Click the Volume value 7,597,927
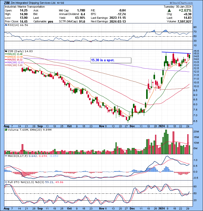The height and width of the screenshot is (211, 203). click(184, 22)
